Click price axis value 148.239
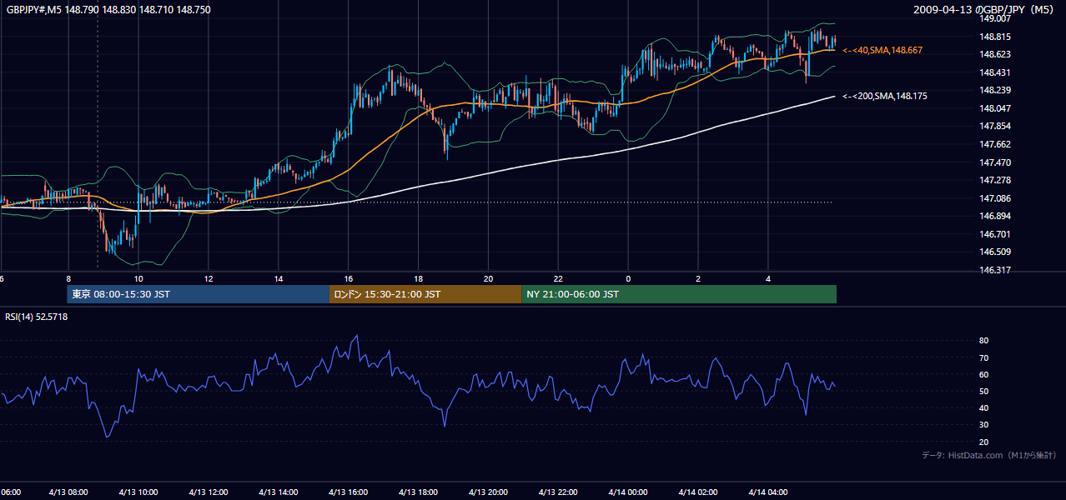 (997, 90)
